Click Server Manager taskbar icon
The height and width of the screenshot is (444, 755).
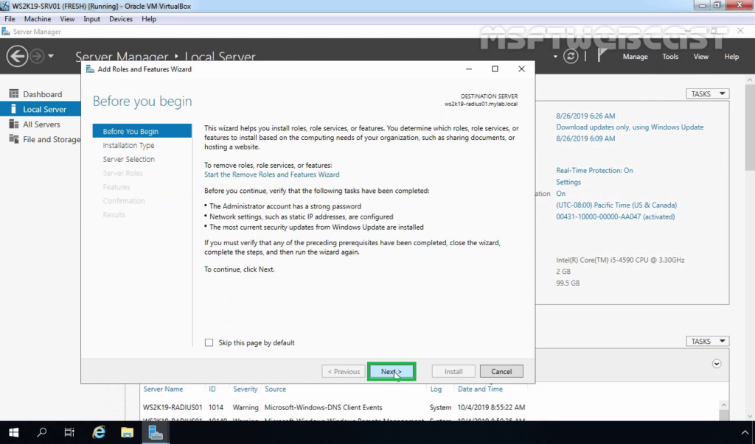156,432
